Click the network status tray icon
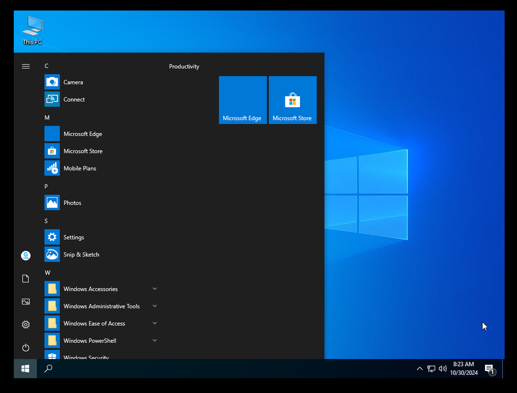517x393 pixels. click(431, 368)
